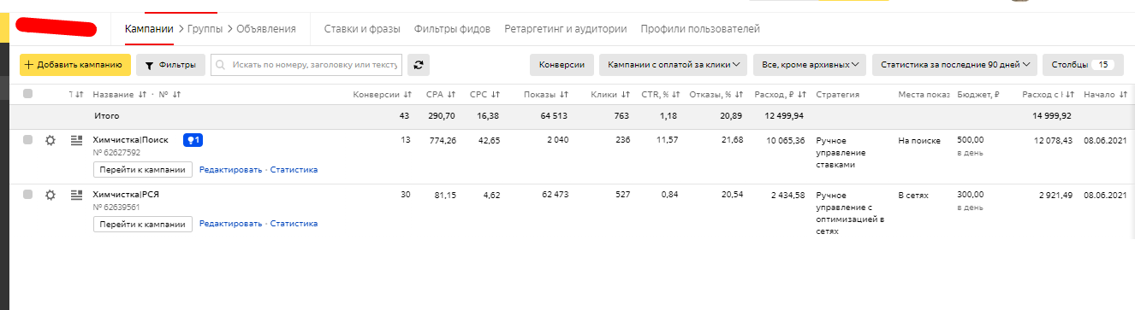Open gear settings for Химчистка|Поиск campaign
1135x310 pixels.
point(51,140)
